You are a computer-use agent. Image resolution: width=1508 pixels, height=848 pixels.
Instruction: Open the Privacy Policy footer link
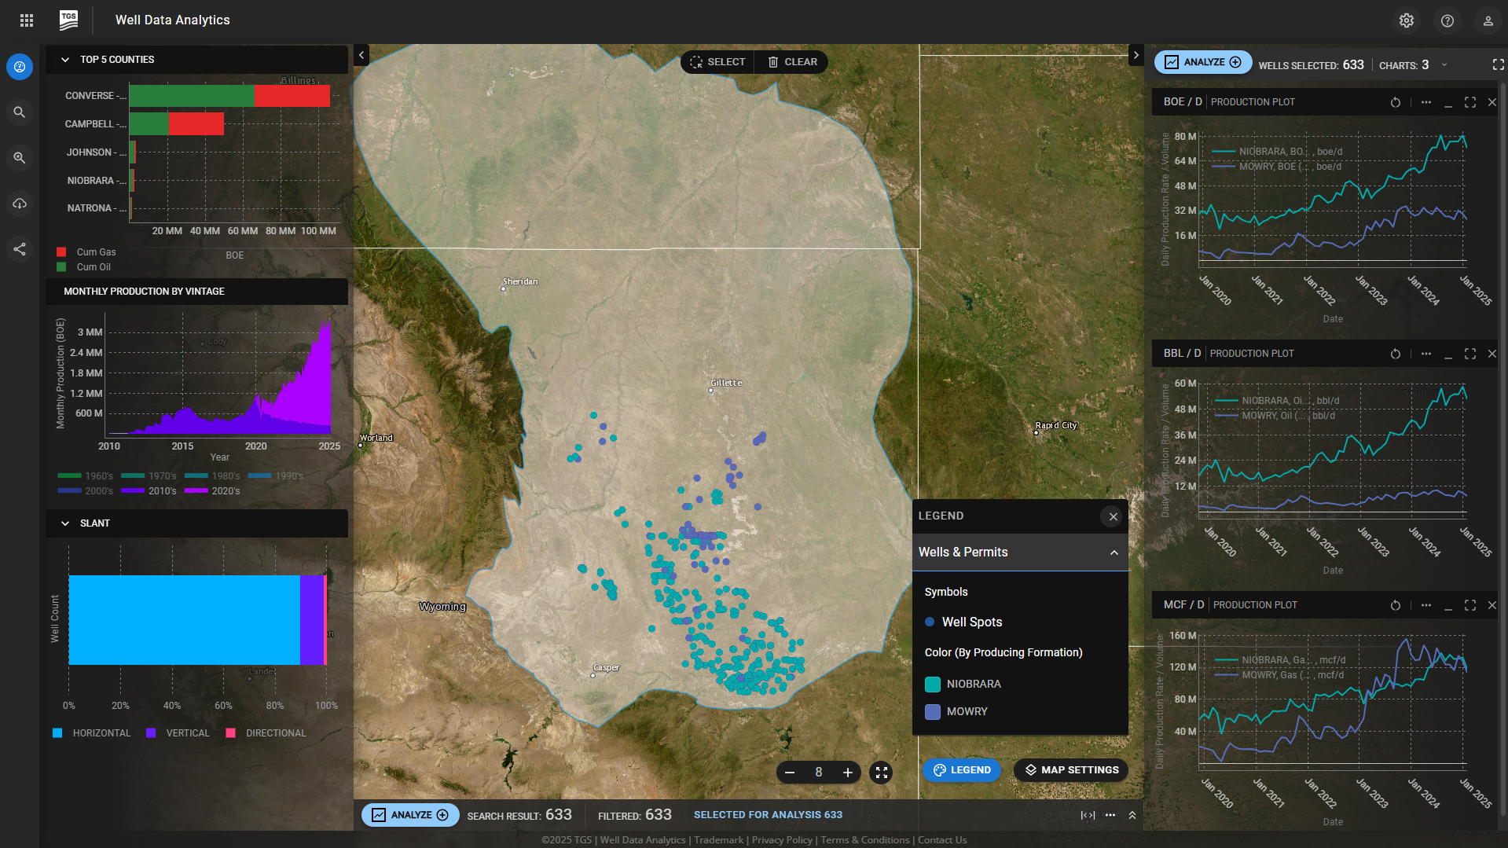coord(781,840)
